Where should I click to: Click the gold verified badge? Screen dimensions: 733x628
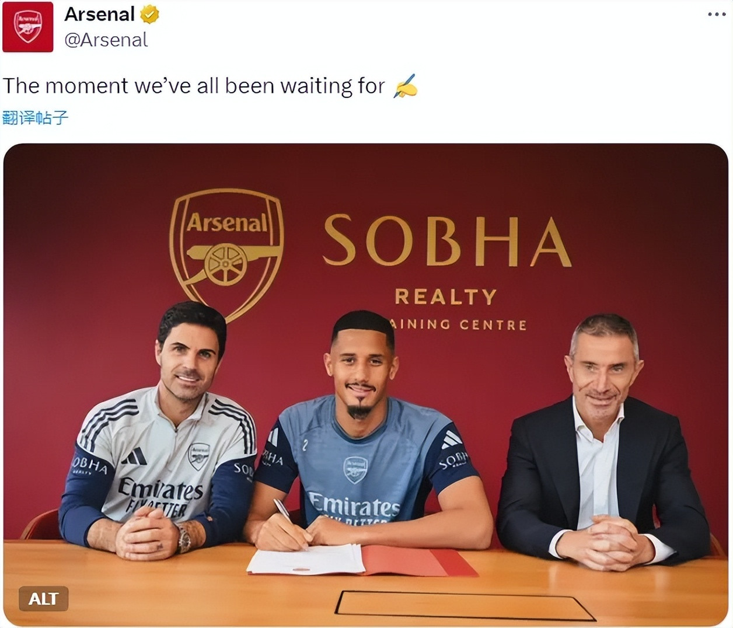150,15
